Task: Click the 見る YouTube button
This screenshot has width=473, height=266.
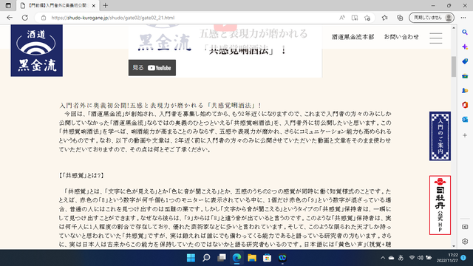Action: click(152, 68)
